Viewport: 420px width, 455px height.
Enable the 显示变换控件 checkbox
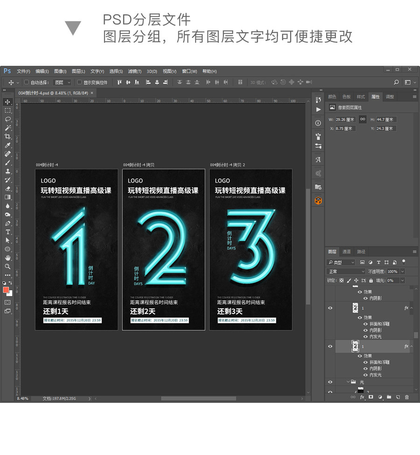(79, 82)
